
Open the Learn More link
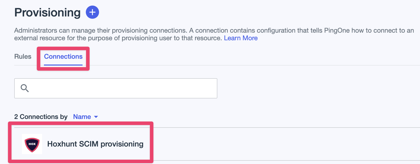[x=241, y=38]
